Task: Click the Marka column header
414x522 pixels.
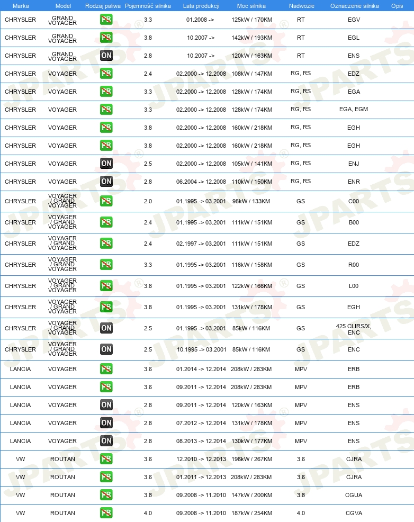Action: 21,6
